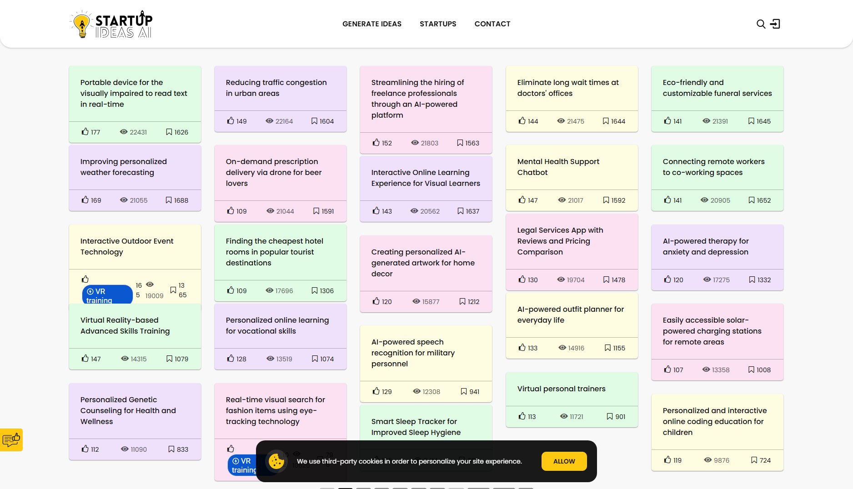Toggle like on 'Virtual personal trainers'
Viewport: 853px width, 489px height.
[522, 416]
